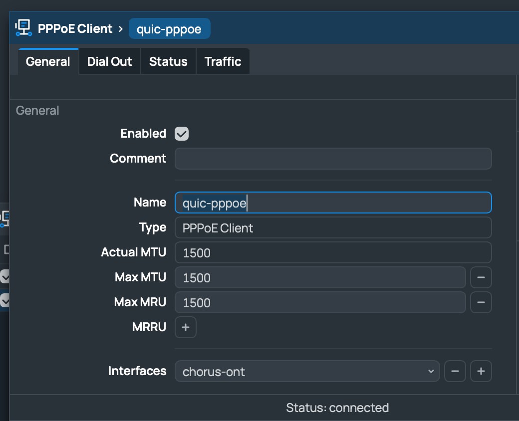Click the quic-pppoe breadcrumb label
The width and height of the screenshot is (519, 421).
tap(169, 29)
